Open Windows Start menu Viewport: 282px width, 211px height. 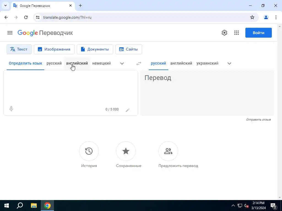coord(7,206)
